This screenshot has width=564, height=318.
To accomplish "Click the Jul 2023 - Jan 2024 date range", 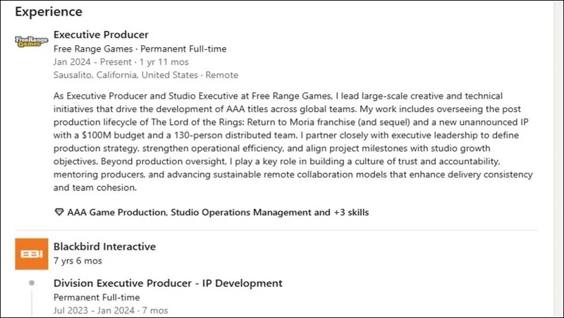I will point(111,310).
